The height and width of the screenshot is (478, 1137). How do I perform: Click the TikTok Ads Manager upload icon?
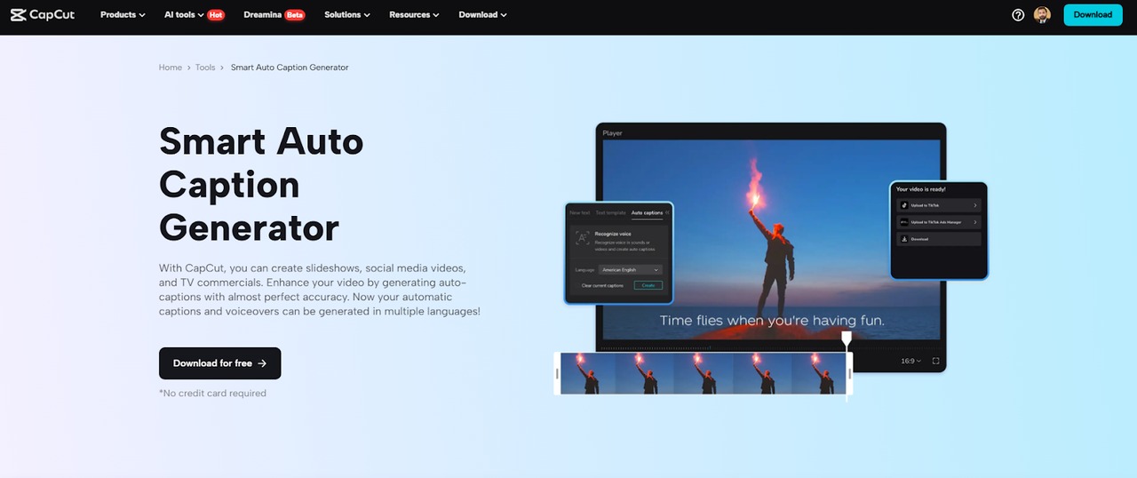tap(904, 222)
